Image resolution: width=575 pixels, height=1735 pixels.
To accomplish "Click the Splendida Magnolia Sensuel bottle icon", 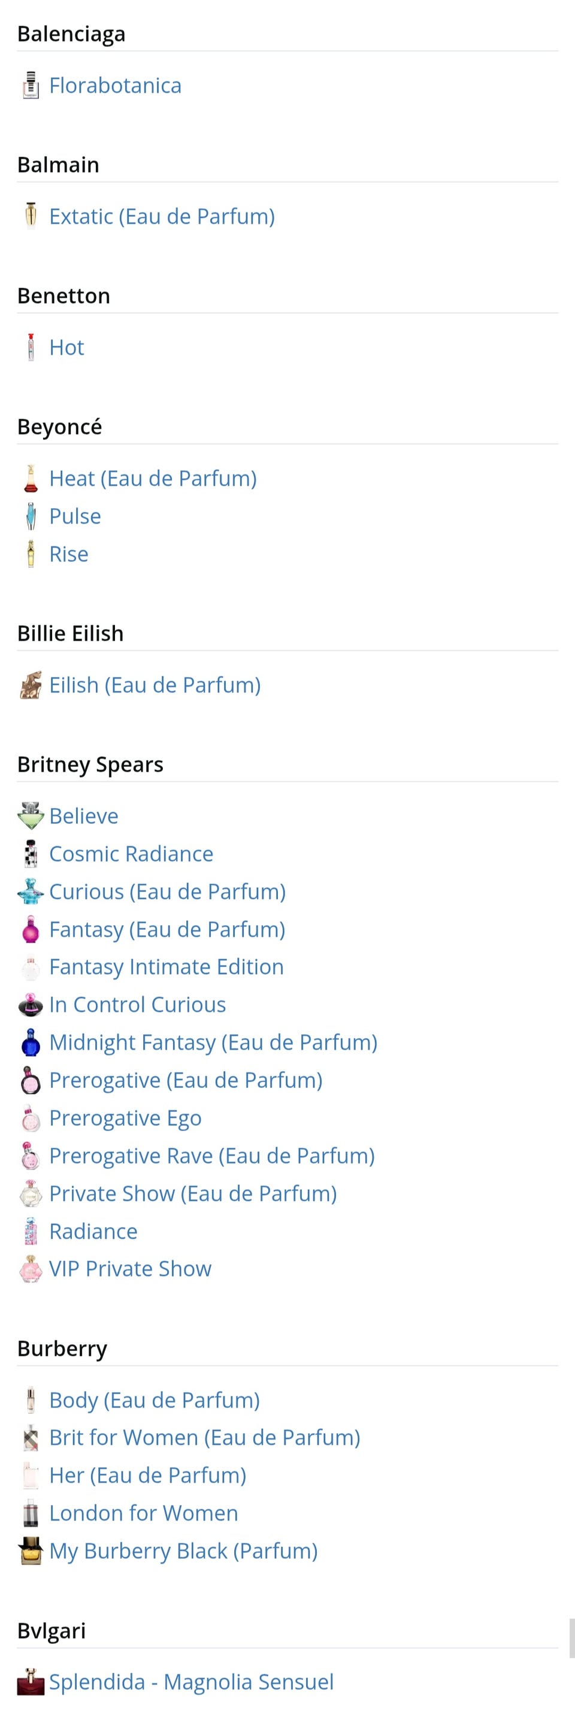I will 31,1682.
